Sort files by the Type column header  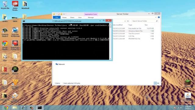[130, 25]
